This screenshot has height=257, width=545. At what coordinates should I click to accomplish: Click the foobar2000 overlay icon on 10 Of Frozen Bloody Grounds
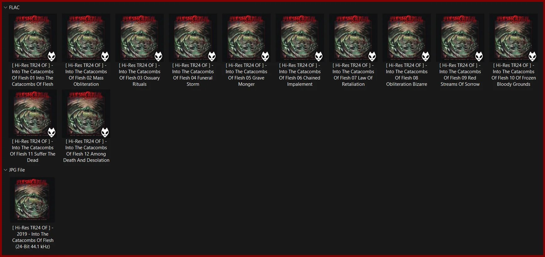[x=532, y=56]
